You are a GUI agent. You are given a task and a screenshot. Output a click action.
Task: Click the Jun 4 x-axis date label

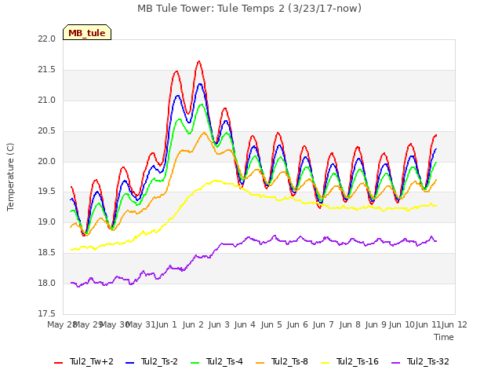[245, 324]
